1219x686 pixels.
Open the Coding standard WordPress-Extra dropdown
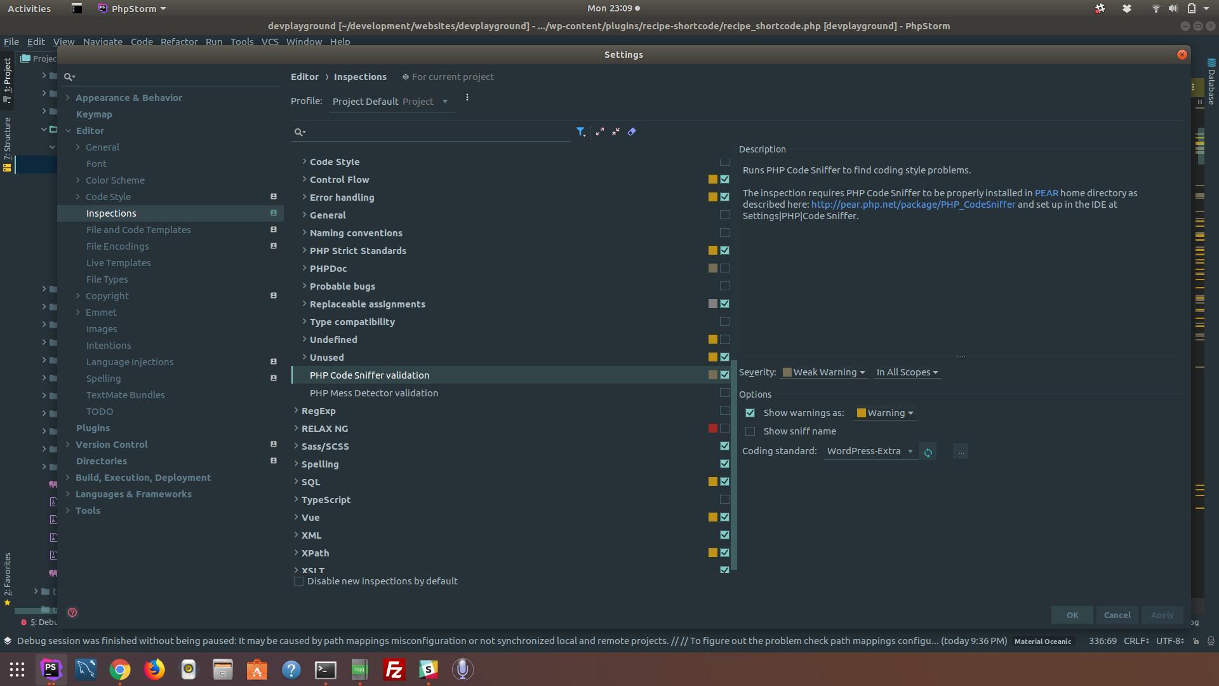click(870, 451)
